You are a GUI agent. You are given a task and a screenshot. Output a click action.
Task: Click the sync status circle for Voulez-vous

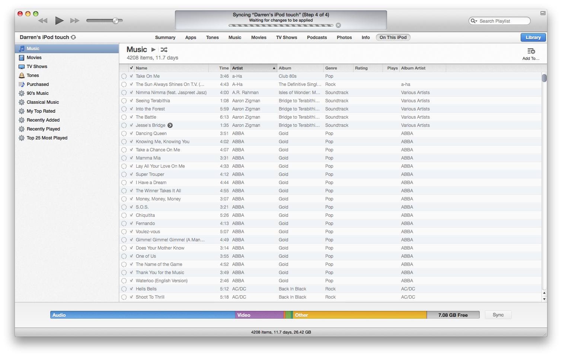point(124,232)
